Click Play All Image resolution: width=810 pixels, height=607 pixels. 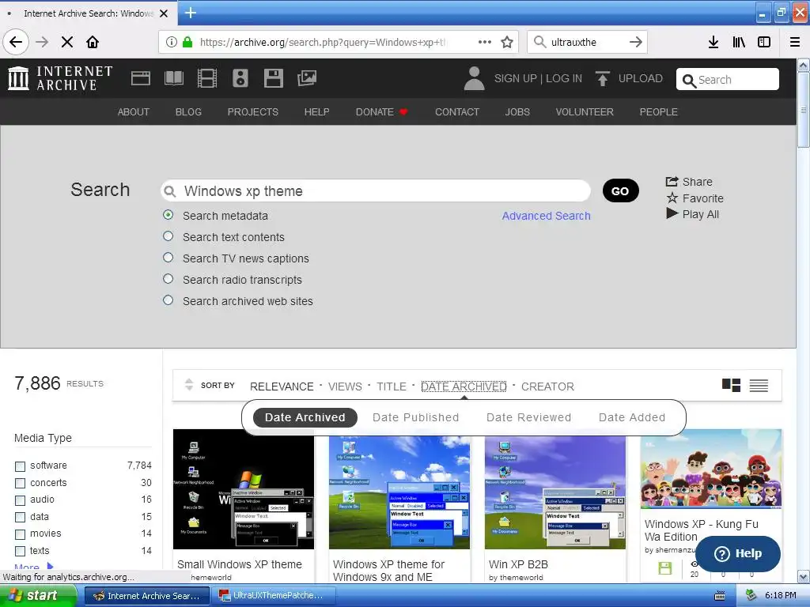693,214
